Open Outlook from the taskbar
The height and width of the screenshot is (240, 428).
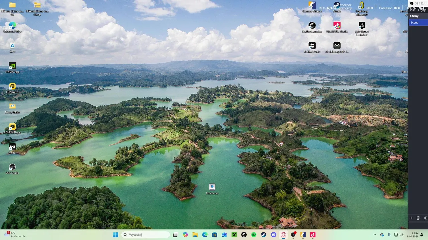(224, 235)
